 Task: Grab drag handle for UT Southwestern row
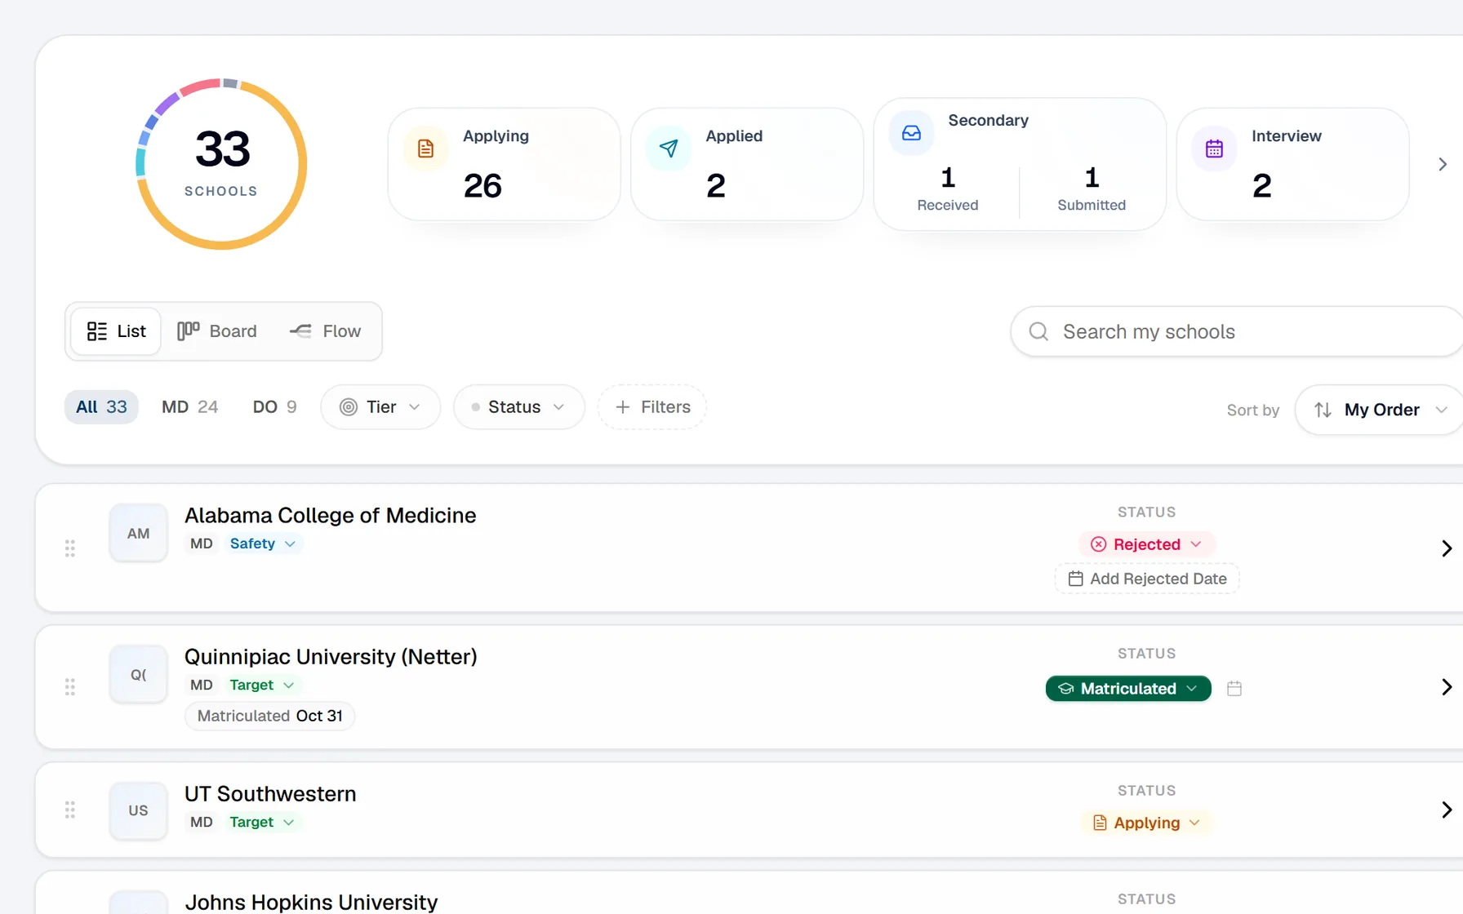[x=70, y=810]
